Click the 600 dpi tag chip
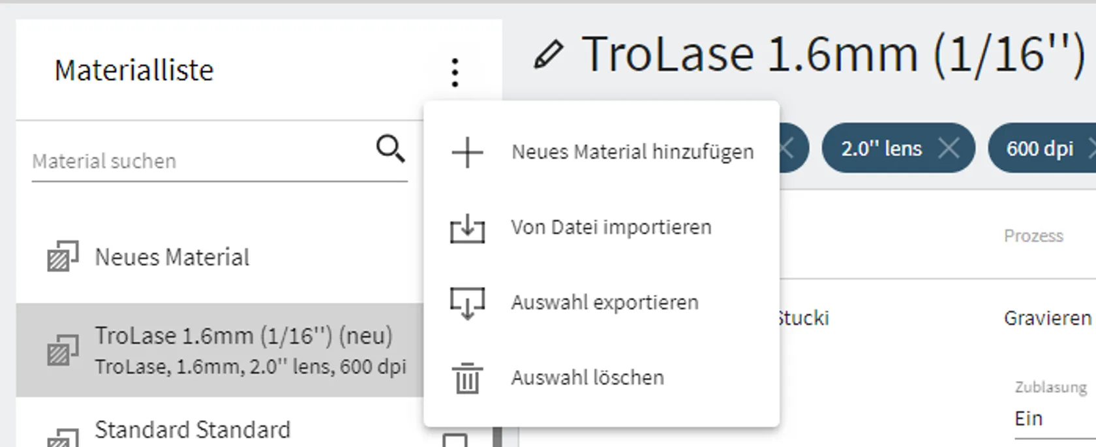The width and height of the screenshot is (1096, 447). tap(1039, 149)
